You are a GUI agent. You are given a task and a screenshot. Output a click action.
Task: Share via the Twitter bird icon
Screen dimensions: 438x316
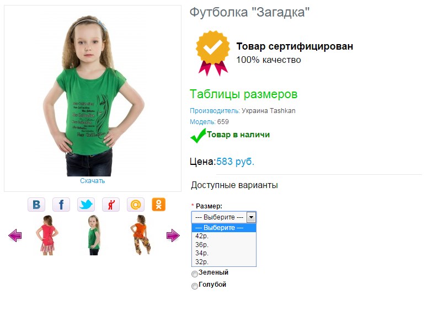pos(86,205)
